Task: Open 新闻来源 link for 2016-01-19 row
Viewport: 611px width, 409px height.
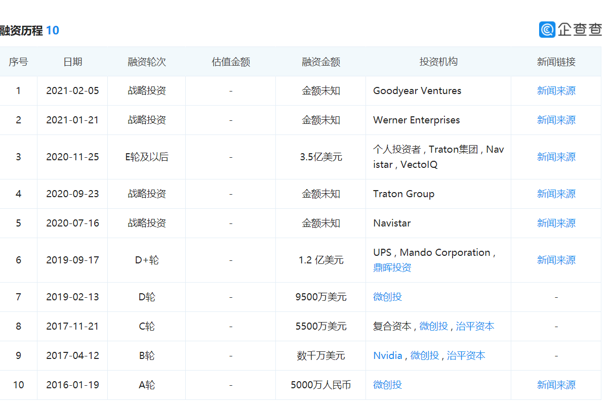Action: (x=556, y=385)
